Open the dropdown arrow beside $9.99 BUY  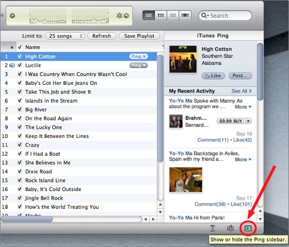[x=249, y=121]
